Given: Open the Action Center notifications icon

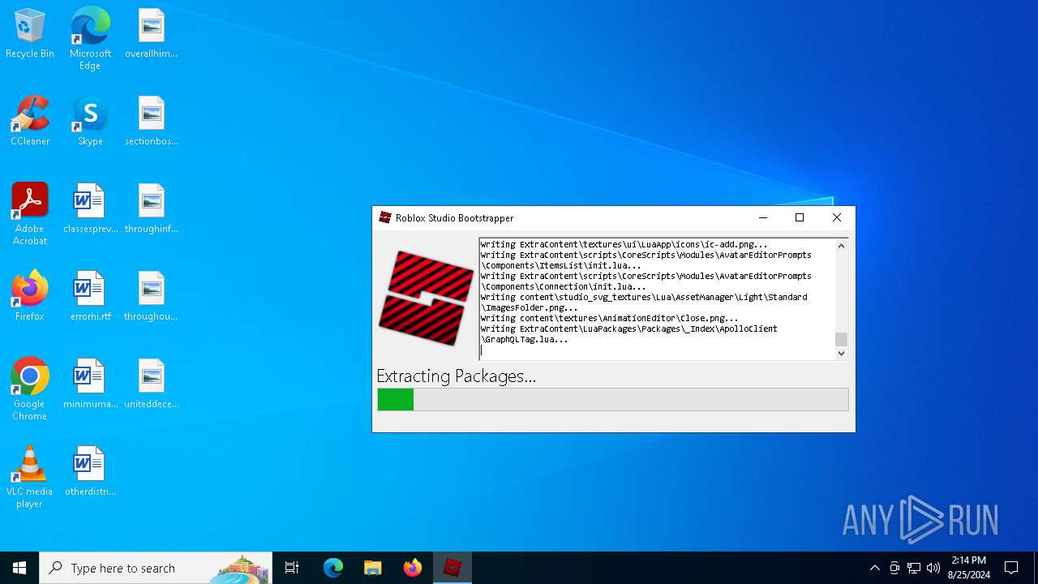Looking at the screenshot, I should click(1011, 568).
